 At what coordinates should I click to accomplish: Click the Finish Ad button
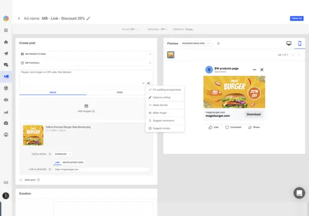[x=297, y=18]
